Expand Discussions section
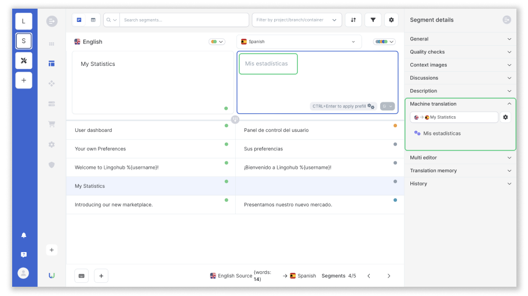The image size is (528, 296). pos(460,78)
